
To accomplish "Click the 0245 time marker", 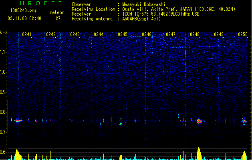I will [123, 34].
